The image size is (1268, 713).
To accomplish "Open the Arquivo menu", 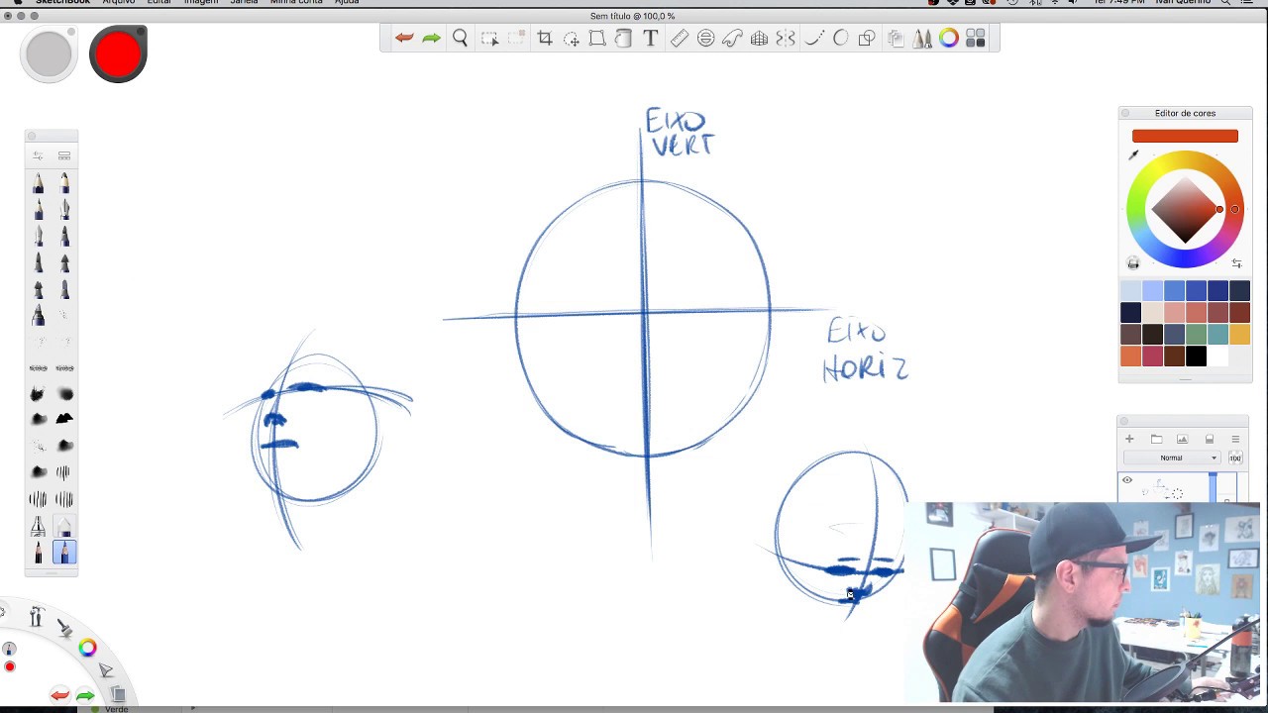I will pyautogui.click(x=119, y=3).
